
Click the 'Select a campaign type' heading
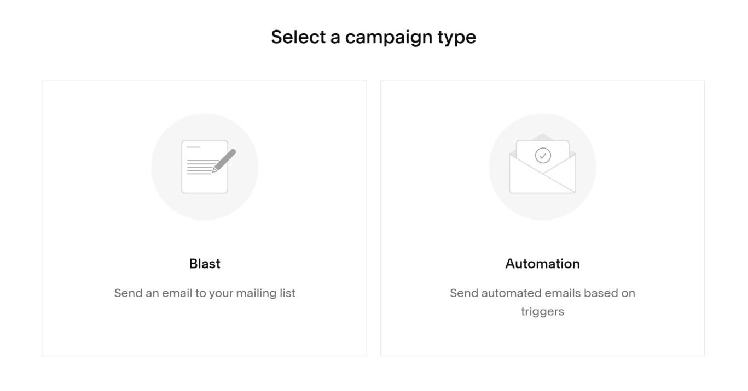click(x=374, y=37)
